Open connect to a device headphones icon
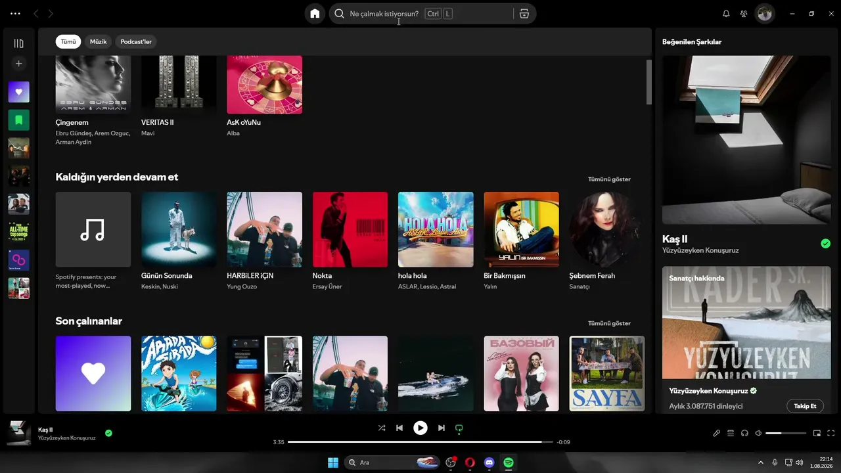Screen dimensions: 841x473 click(744, 434)
